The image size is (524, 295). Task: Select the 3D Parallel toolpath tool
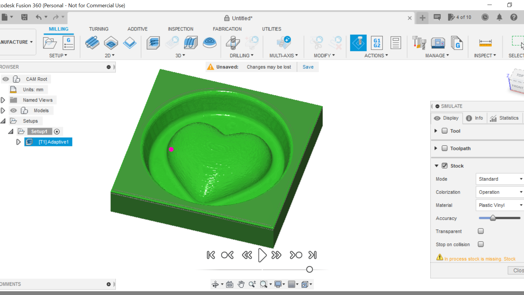[x=191, y=43]
